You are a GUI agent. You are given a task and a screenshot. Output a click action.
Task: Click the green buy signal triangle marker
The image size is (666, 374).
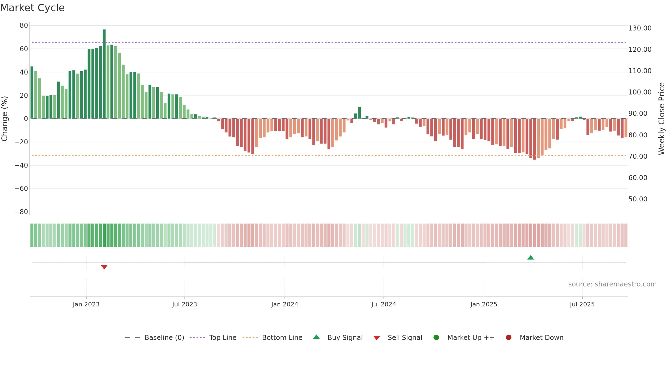(x=531, y=258)
